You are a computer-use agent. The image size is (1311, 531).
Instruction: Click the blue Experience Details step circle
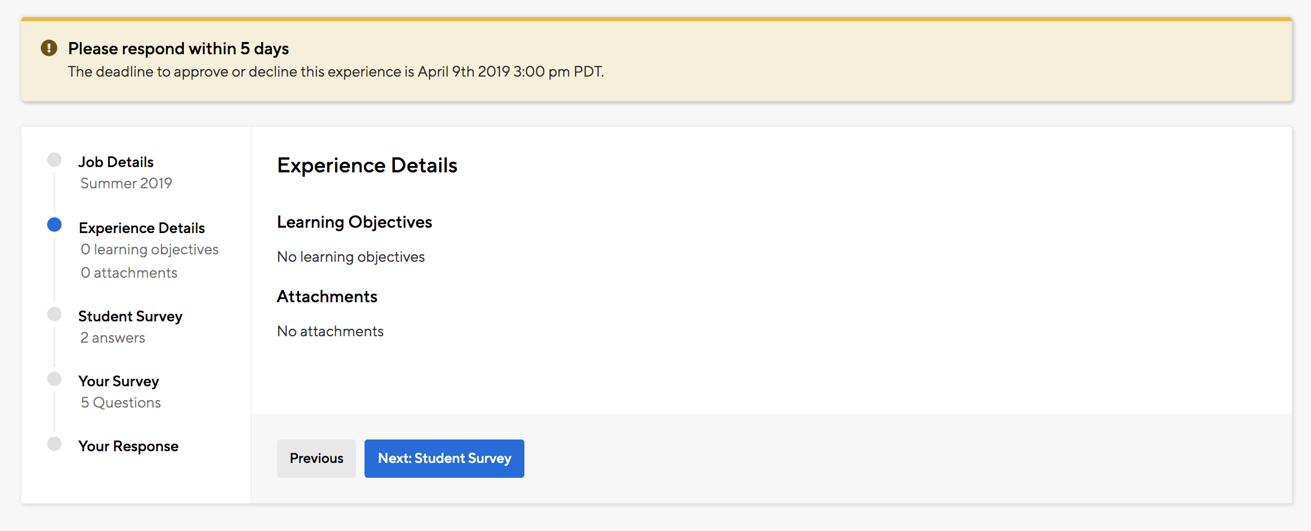(x=54, y=225)
